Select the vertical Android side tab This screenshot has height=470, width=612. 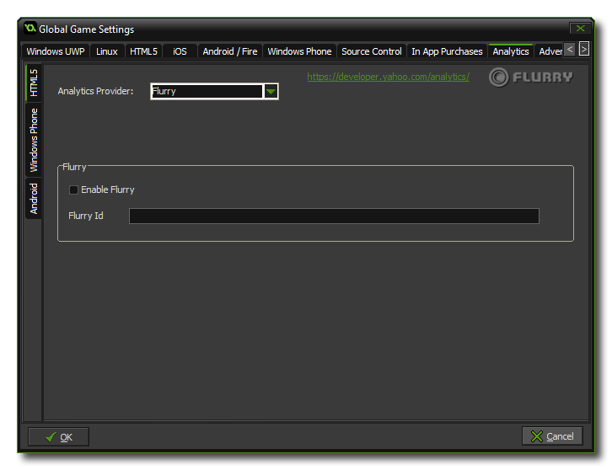click(x=34, y=199)
